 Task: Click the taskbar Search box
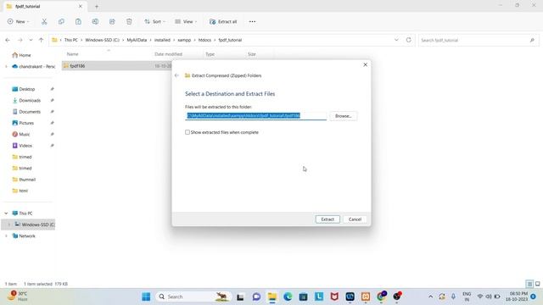194,297
